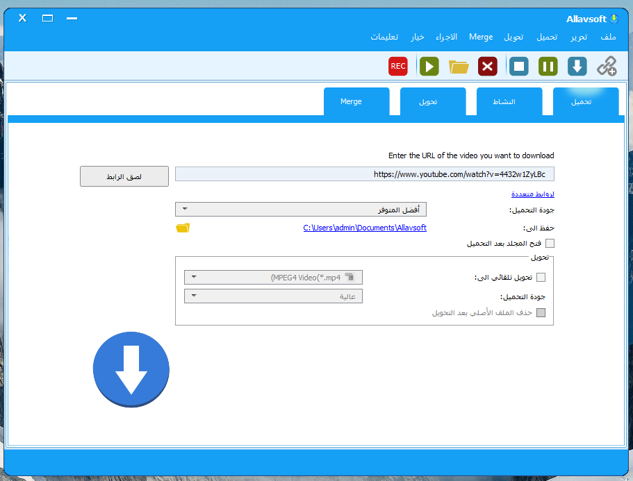
Task: Open the folder icon in the toolbar
Action: point(459,67)
